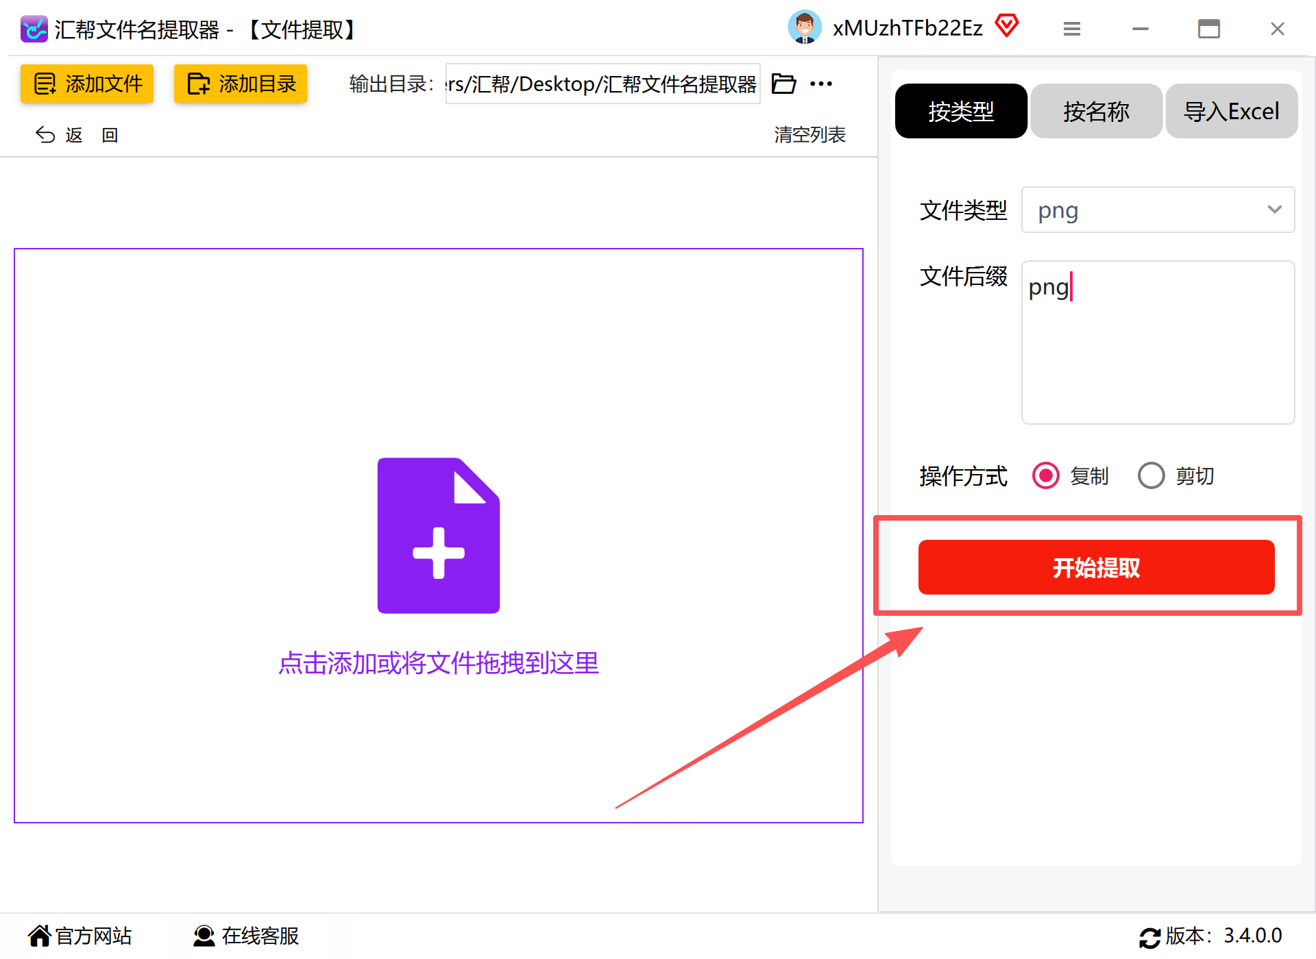Click the 添加文件 button
Viewport: 1316px width, 959px height.
tap(87, 84)
